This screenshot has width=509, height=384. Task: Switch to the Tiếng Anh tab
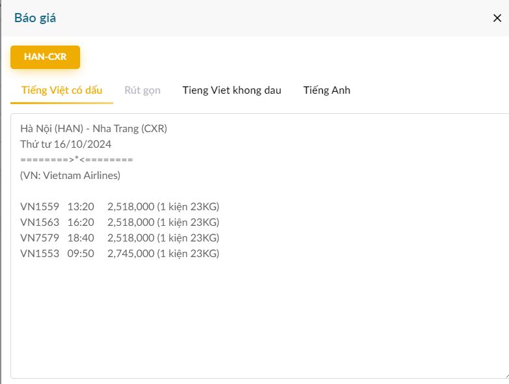(x=327, y=90)
